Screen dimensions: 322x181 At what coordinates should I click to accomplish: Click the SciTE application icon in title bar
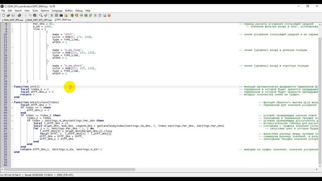2,7
